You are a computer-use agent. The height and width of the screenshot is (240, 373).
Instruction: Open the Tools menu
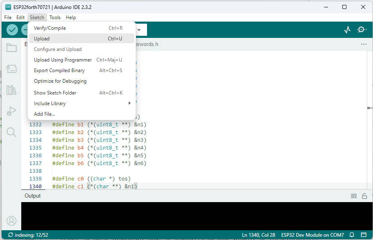point(55,17)
